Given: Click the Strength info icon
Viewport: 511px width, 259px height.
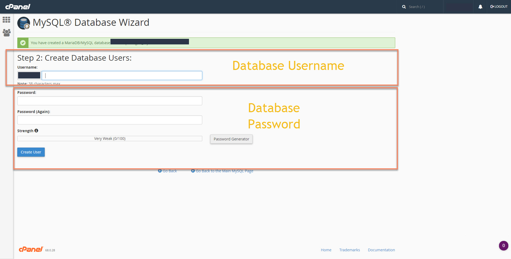Looking at the screenshot, I should tap(36, 131).
